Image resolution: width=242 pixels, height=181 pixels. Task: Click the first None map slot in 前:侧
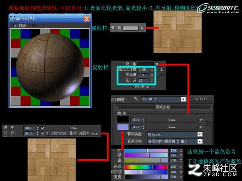pyautogui.click(x=172, y=120)
